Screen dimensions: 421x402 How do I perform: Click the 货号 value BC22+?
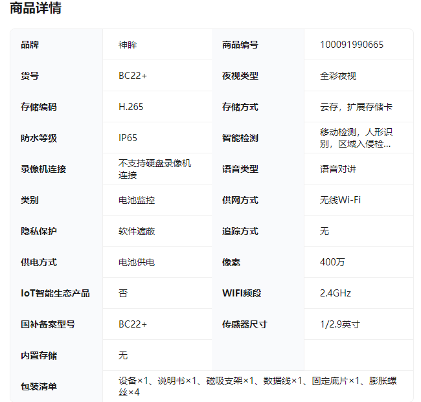pos(133,76)
